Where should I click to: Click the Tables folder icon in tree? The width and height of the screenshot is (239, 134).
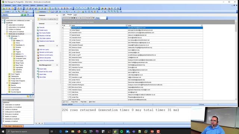[x=14, y=41]
